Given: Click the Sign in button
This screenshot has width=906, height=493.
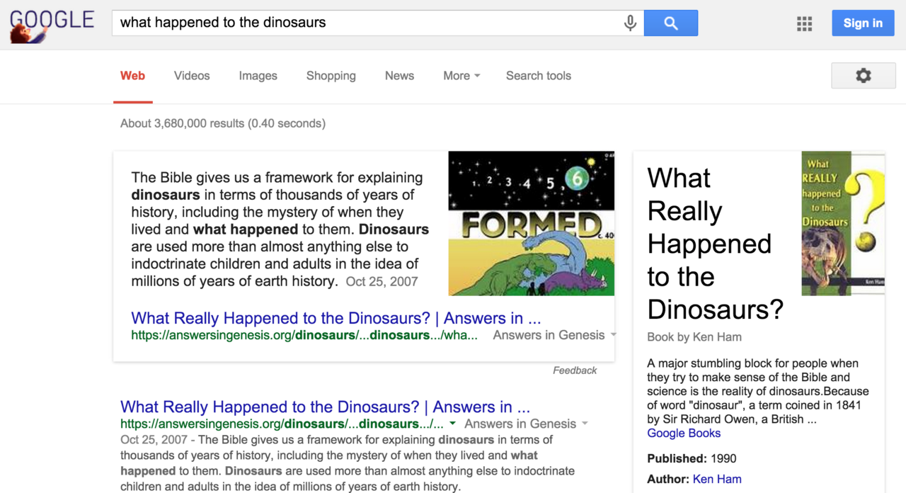Looking at the screenshot, I should 863,23.
